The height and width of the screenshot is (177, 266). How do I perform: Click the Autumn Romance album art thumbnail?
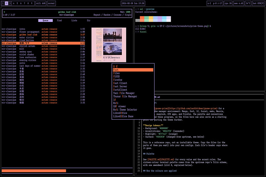coord(109,45)
